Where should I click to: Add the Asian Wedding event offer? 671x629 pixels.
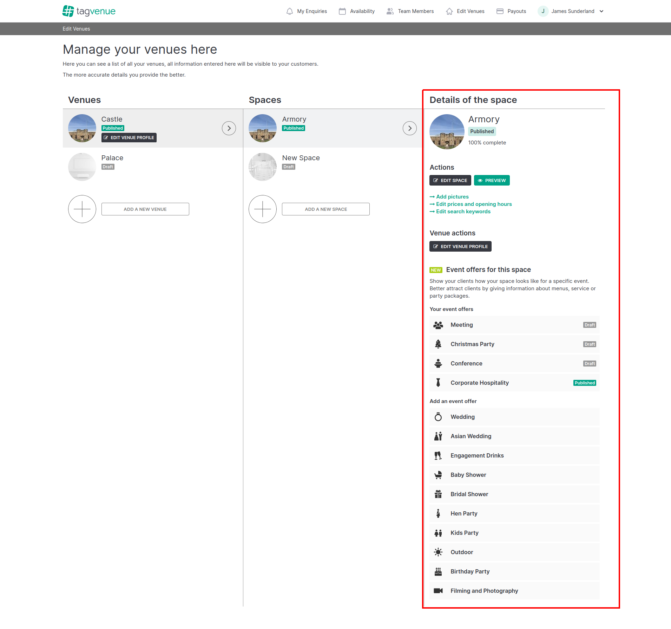[514, 436]
